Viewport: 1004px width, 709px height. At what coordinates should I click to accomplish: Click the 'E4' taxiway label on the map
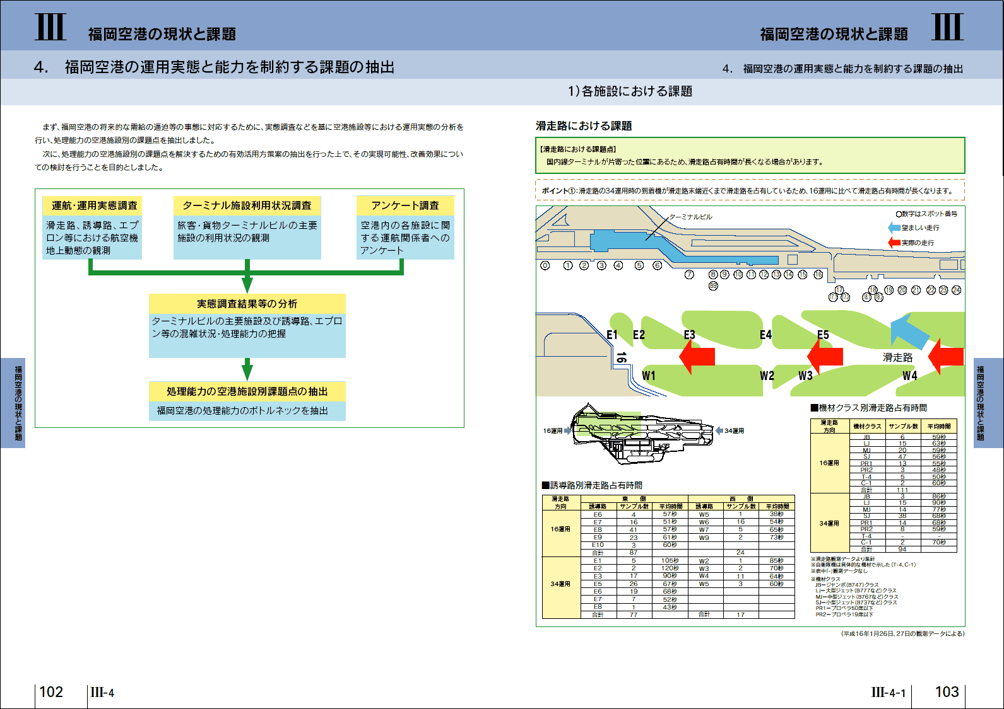tap(765, 335)
